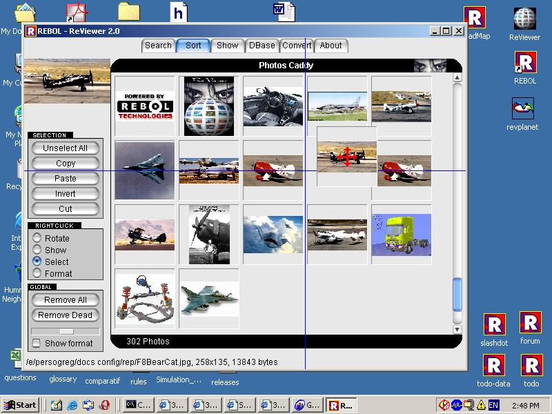Click the Start button on taskbar
The image size is (552, 414).
pos(20,405)
